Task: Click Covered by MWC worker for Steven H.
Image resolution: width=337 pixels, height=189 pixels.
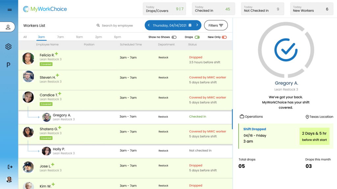Action: (x=207, y=77)
